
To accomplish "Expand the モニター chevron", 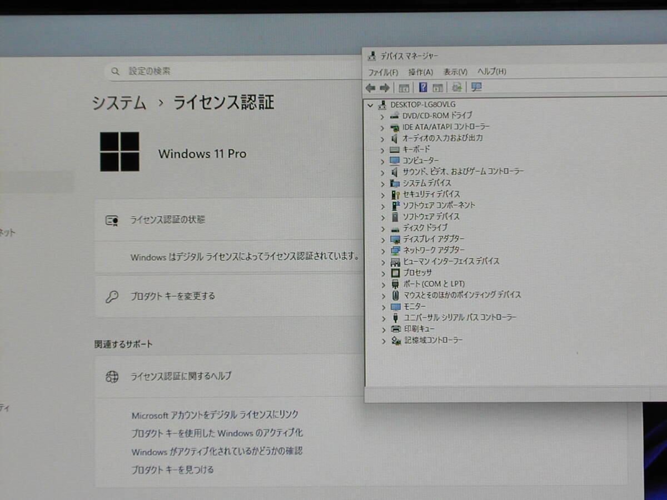I will 383,307.
